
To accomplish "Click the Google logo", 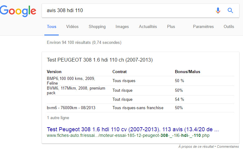I will point(18,11).
